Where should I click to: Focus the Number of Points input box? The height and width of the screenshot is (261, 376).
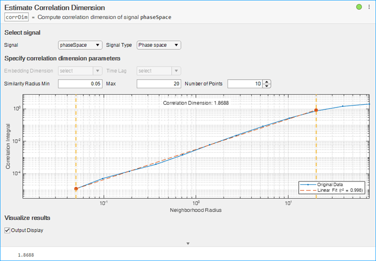(245, 84)
